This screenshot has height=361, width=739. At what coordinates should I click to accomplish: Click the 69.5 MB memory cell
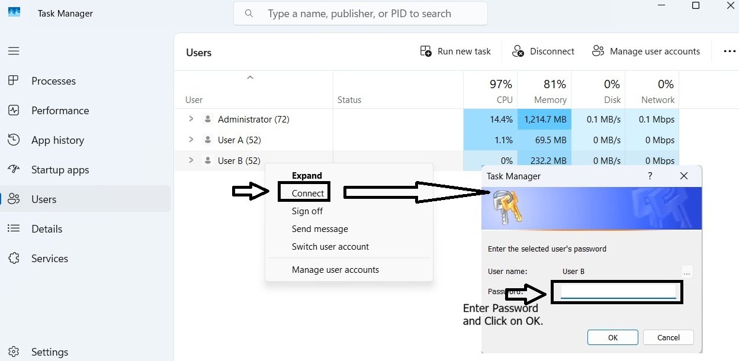[544, 140]
